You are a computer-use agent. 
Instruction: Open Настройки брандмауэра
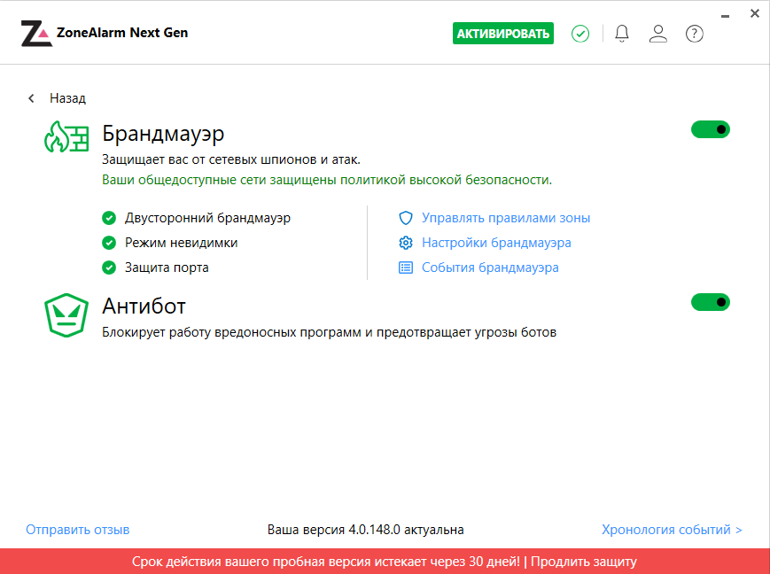click(496, 243)
